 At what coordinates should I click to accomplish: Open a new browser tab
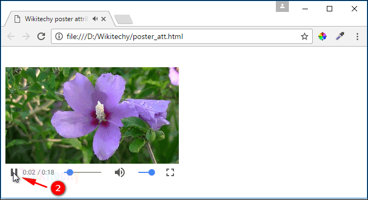pos(124,20)
